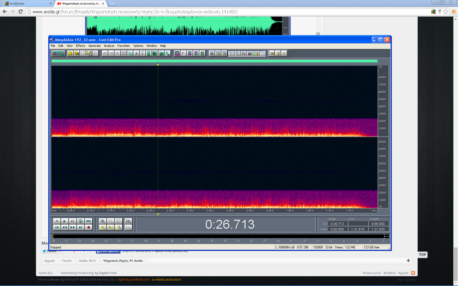Click the Sel Begin field showing 0:26.713
This screenshot has width=458, height=286.
pyautogui.click(x=338, y=224)
